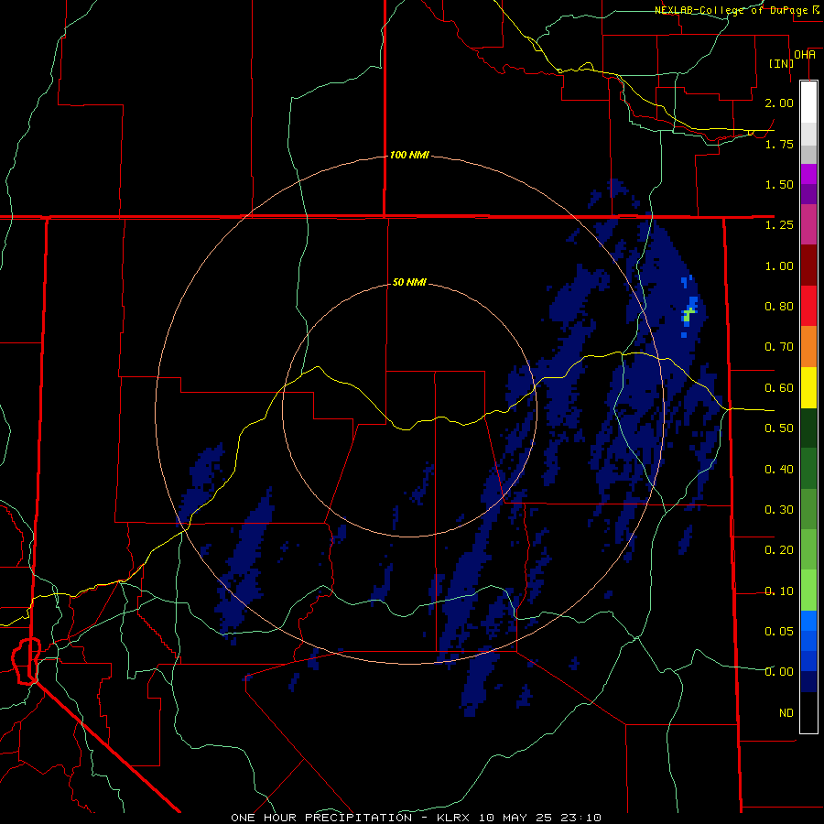Click the 0.30 legend value

coord(779,510)
